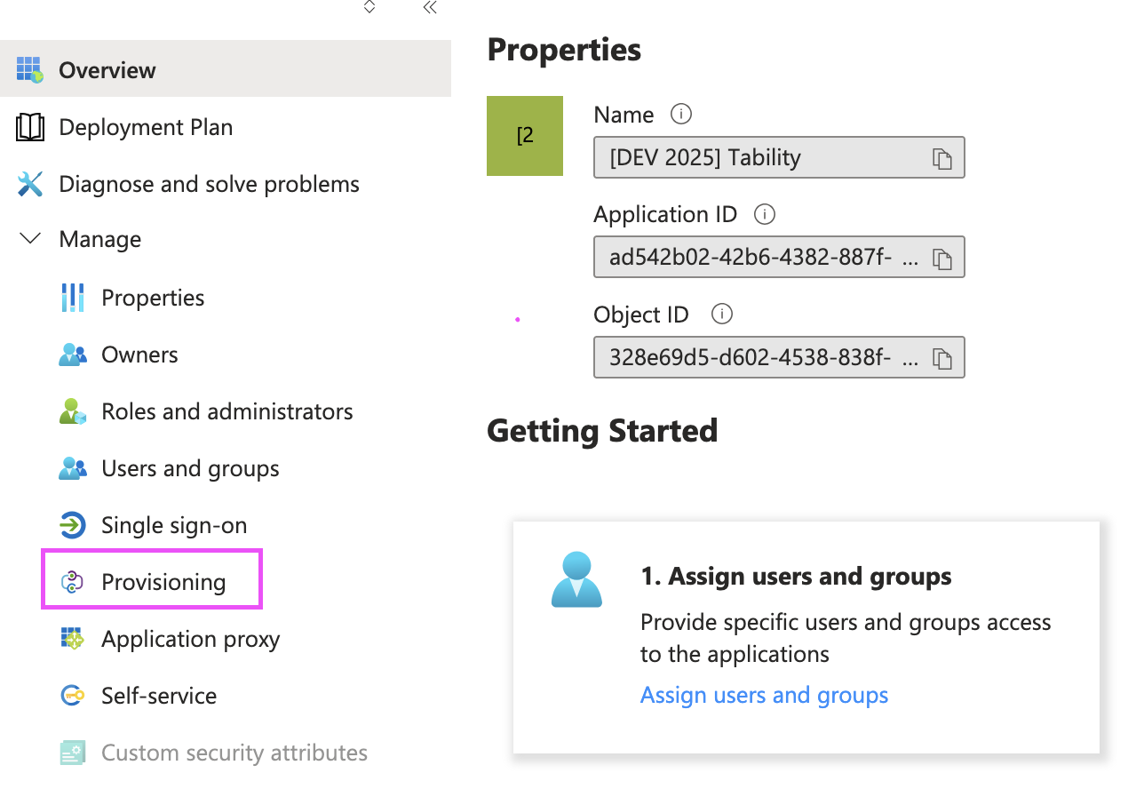Click the Assign users and groups link
The image size is (1128, 789).
pos(764,695)
